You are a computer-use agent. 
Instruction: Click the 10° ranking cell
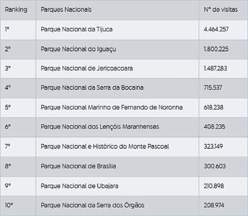(9, 205)
